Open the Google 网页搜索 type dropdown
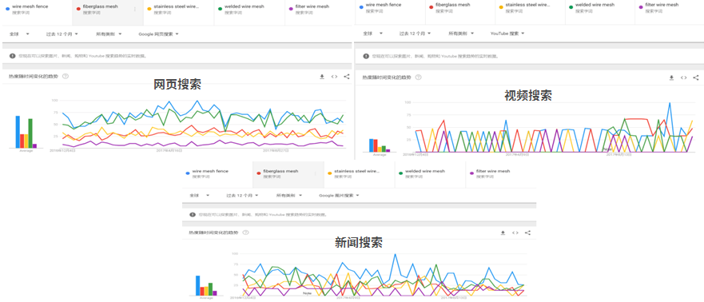 (x=158, y=34)
